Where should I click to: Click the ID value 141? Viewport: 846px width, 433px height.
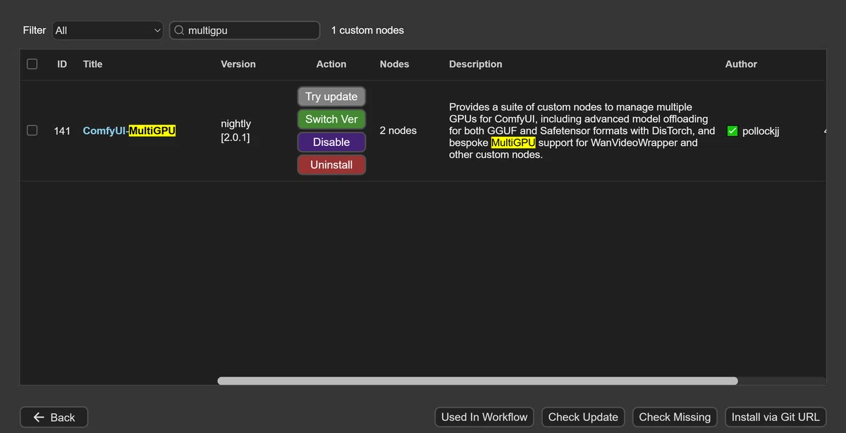coord(62,130)
